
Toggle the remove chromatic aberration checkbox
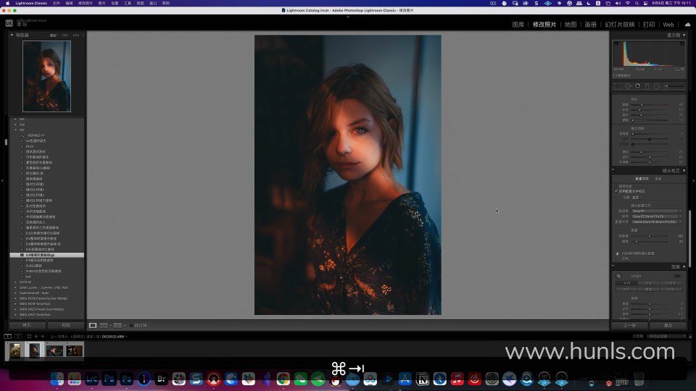pos(617,186)
